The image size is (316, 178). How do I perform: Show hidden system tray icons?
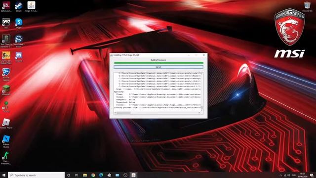pyautogui.click(x=281, y=175)
